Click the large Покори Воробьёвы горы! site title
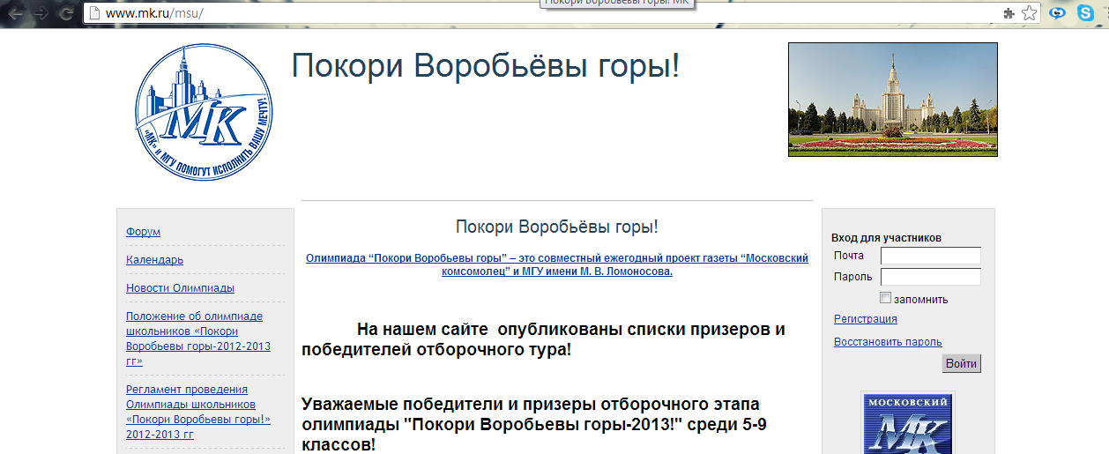 point(486,65)
